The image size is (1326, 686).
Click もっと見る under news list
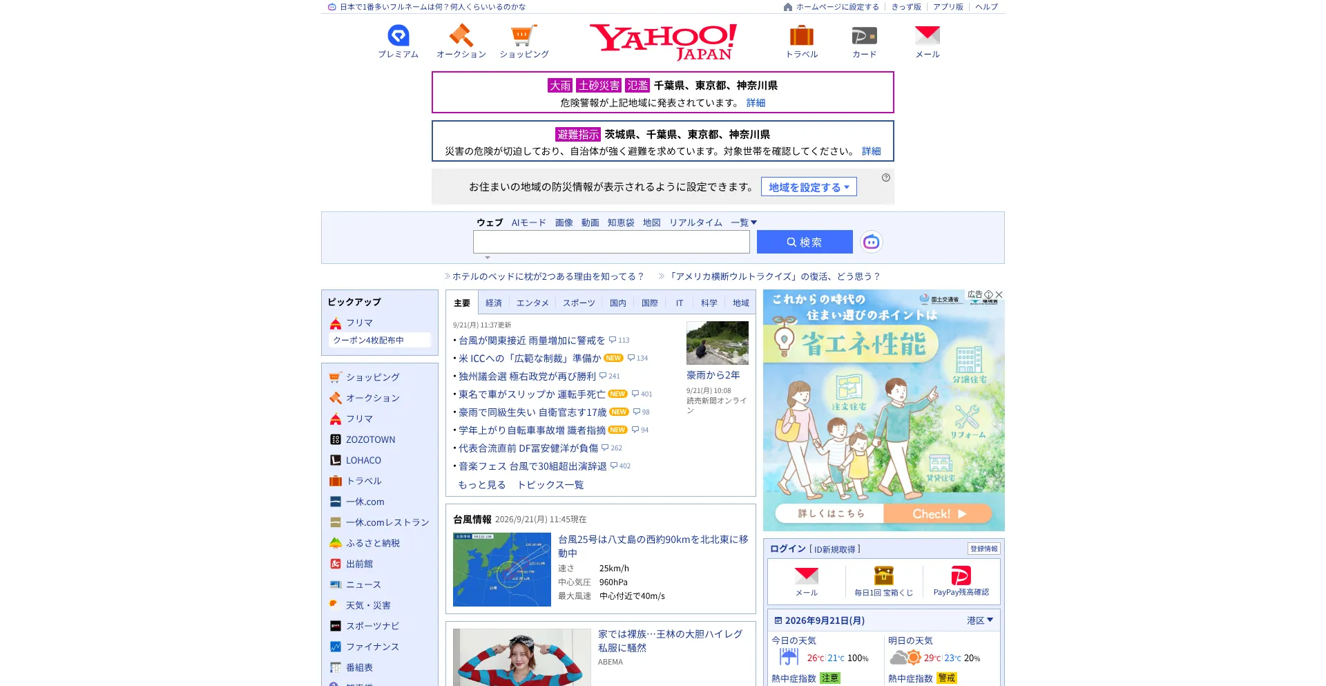tap(482, 485)
